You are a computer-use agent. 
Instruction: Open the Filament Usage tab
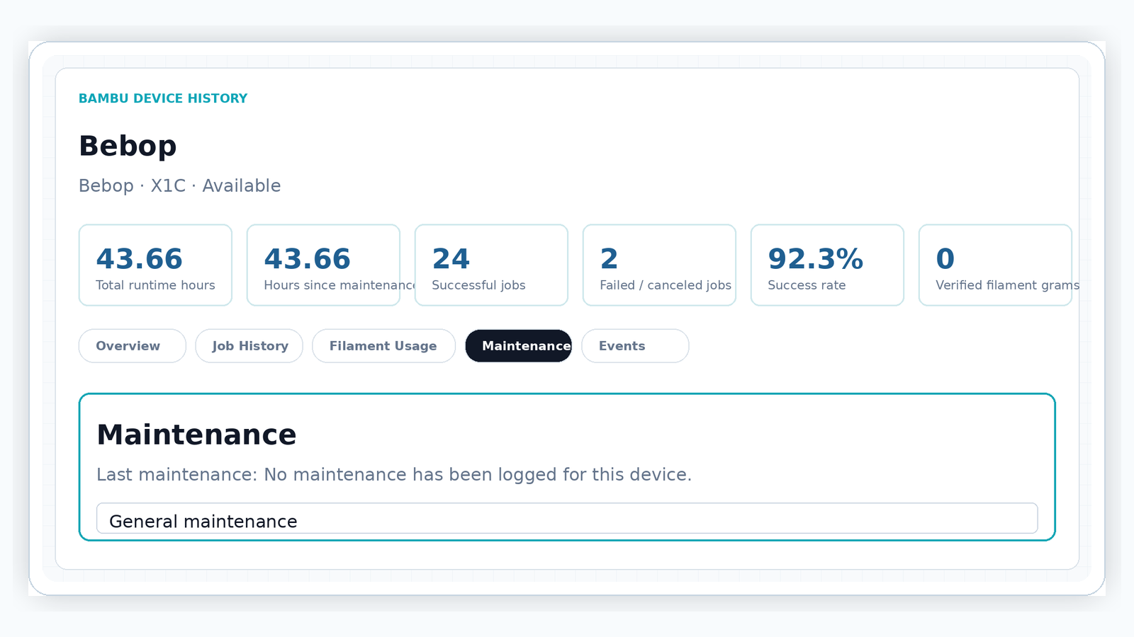coord(383,346)
